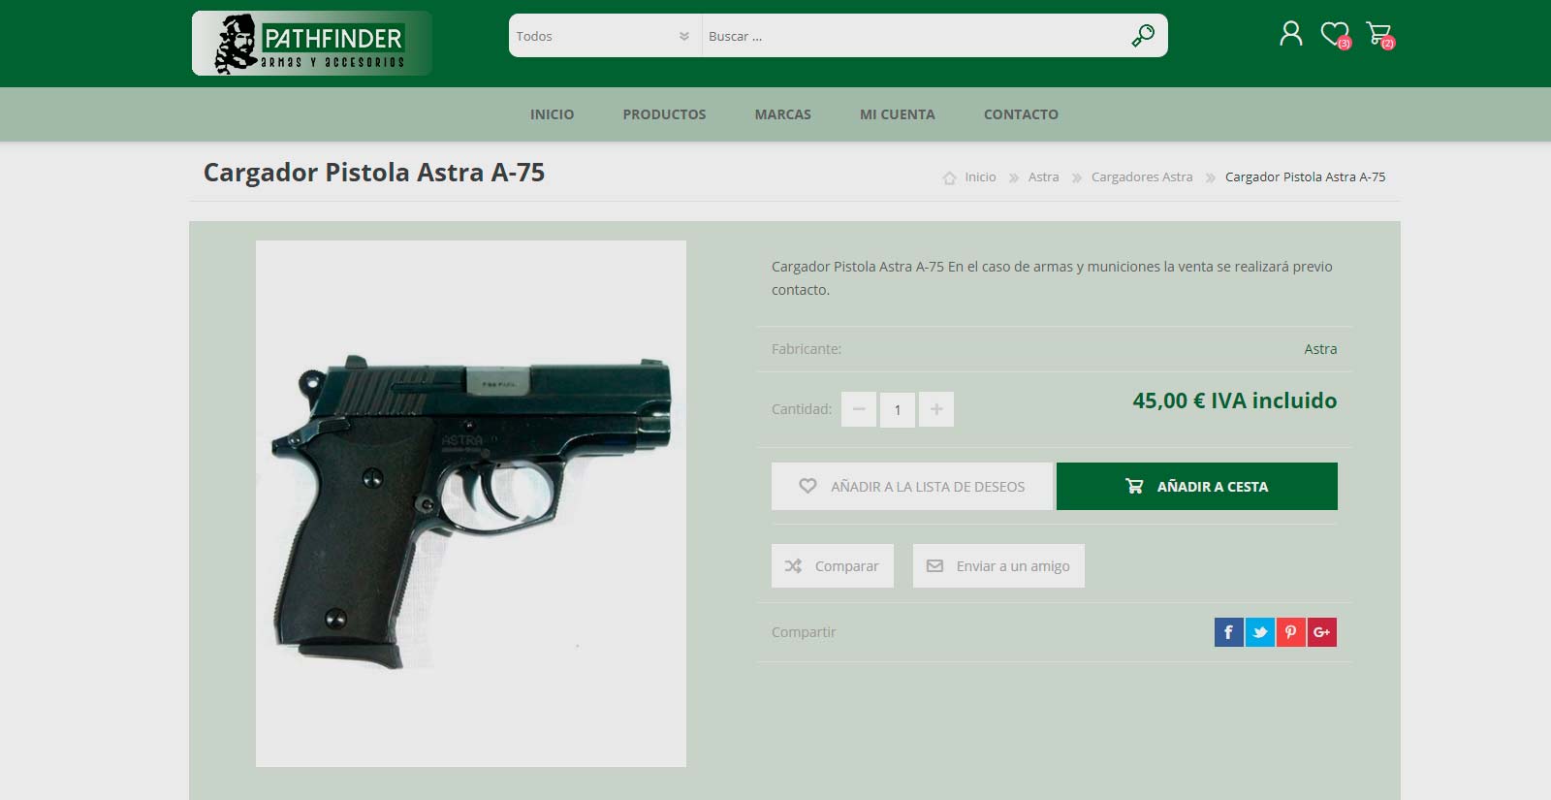This screenshot has width=1551, height=800.
Task: Open the PRODUCTOS menu
Action: (x=664, y=114)
